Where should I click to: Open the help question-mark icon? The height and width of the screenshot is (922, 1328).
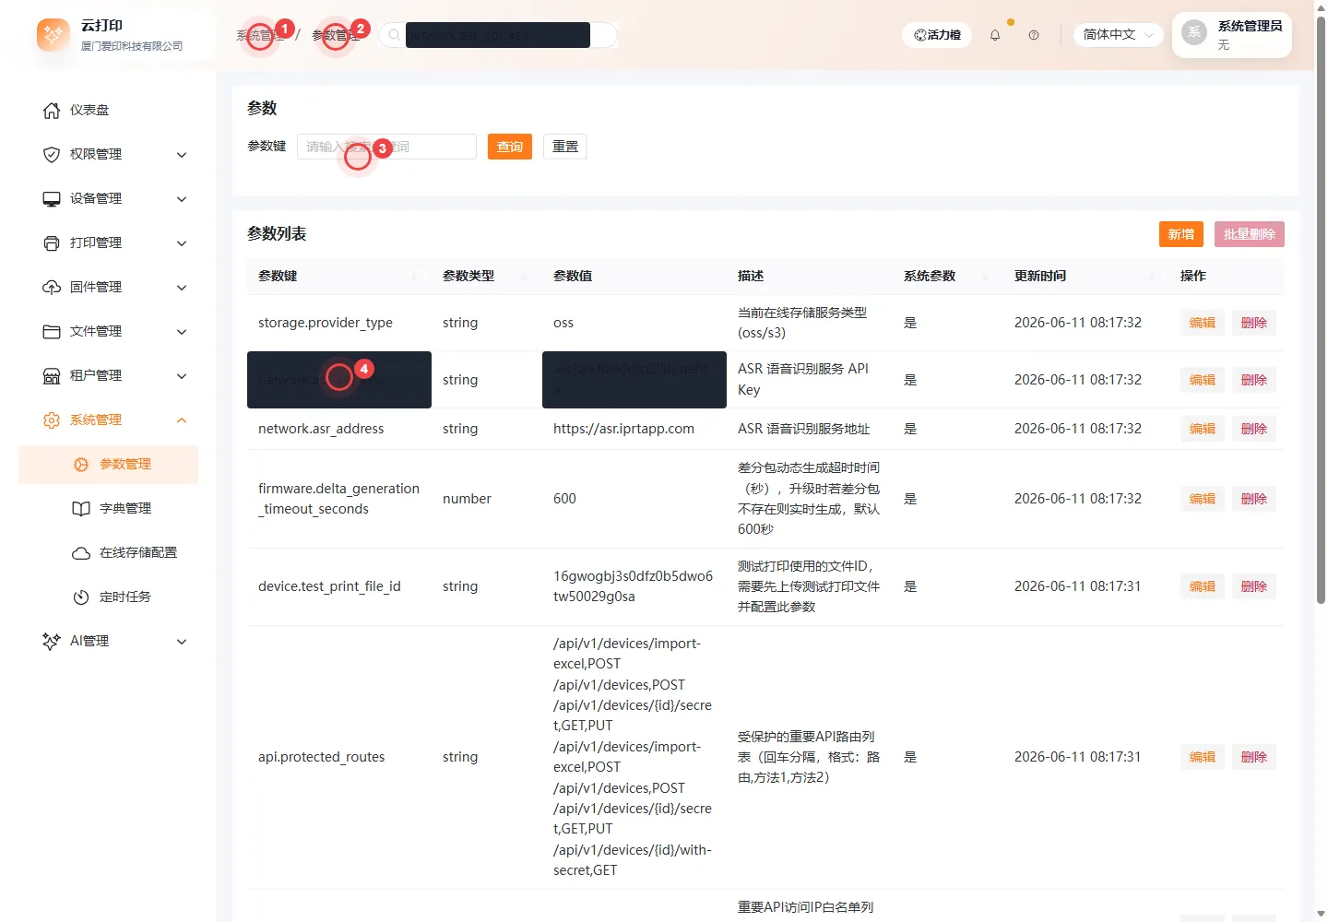1034,35
